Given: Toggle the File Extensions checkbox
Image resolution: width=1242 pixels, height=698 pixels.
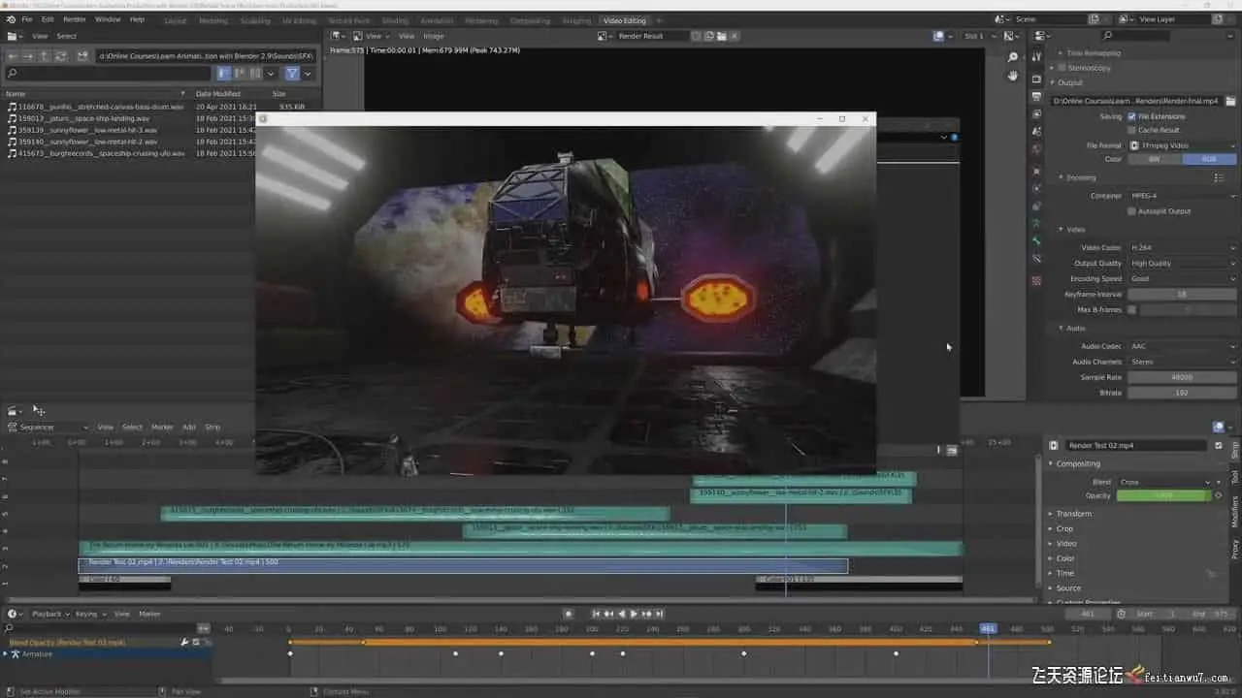Looking at the screenshot, I should tap(1131, 116).
